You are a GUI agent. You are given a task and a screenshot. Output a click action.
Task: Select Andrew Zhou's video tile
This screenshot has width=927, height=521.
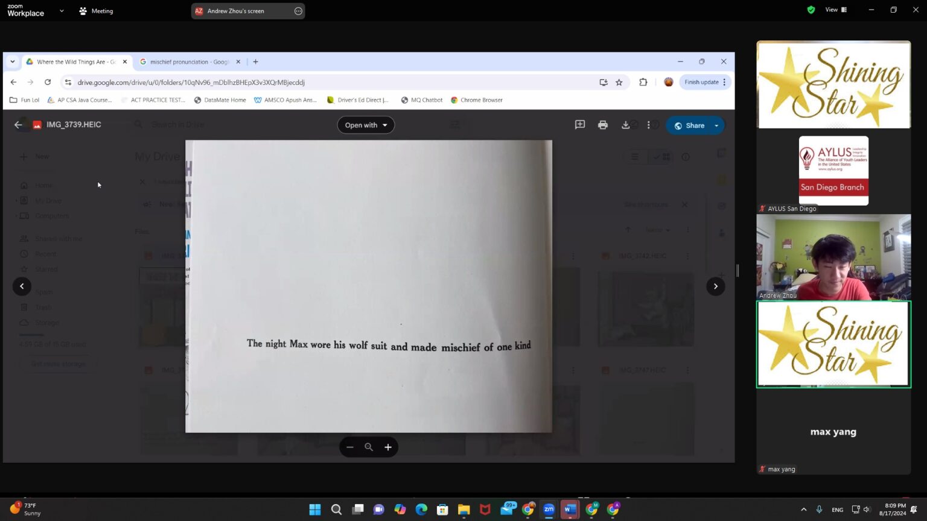[833, 257]
